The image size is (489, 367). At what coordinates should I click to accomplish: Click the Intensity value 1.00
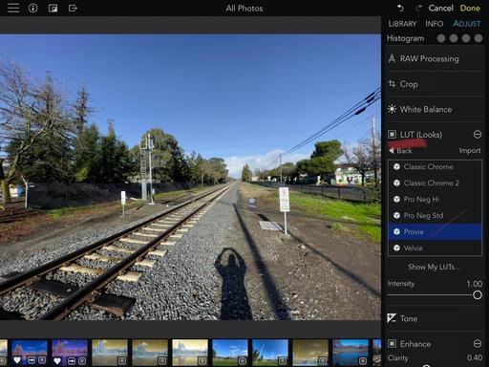(x=474, y=284)
